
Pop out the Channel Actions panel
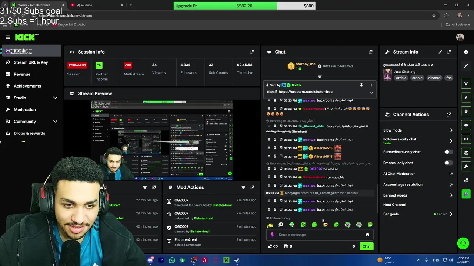[x=449, y=115]
